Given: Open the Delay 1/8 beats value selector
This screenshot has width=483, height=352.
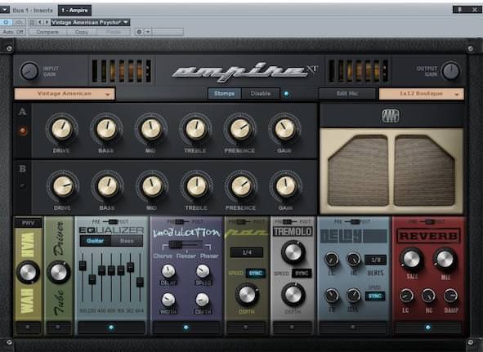Looking at the screenshot, I should (x=375, y=260).
